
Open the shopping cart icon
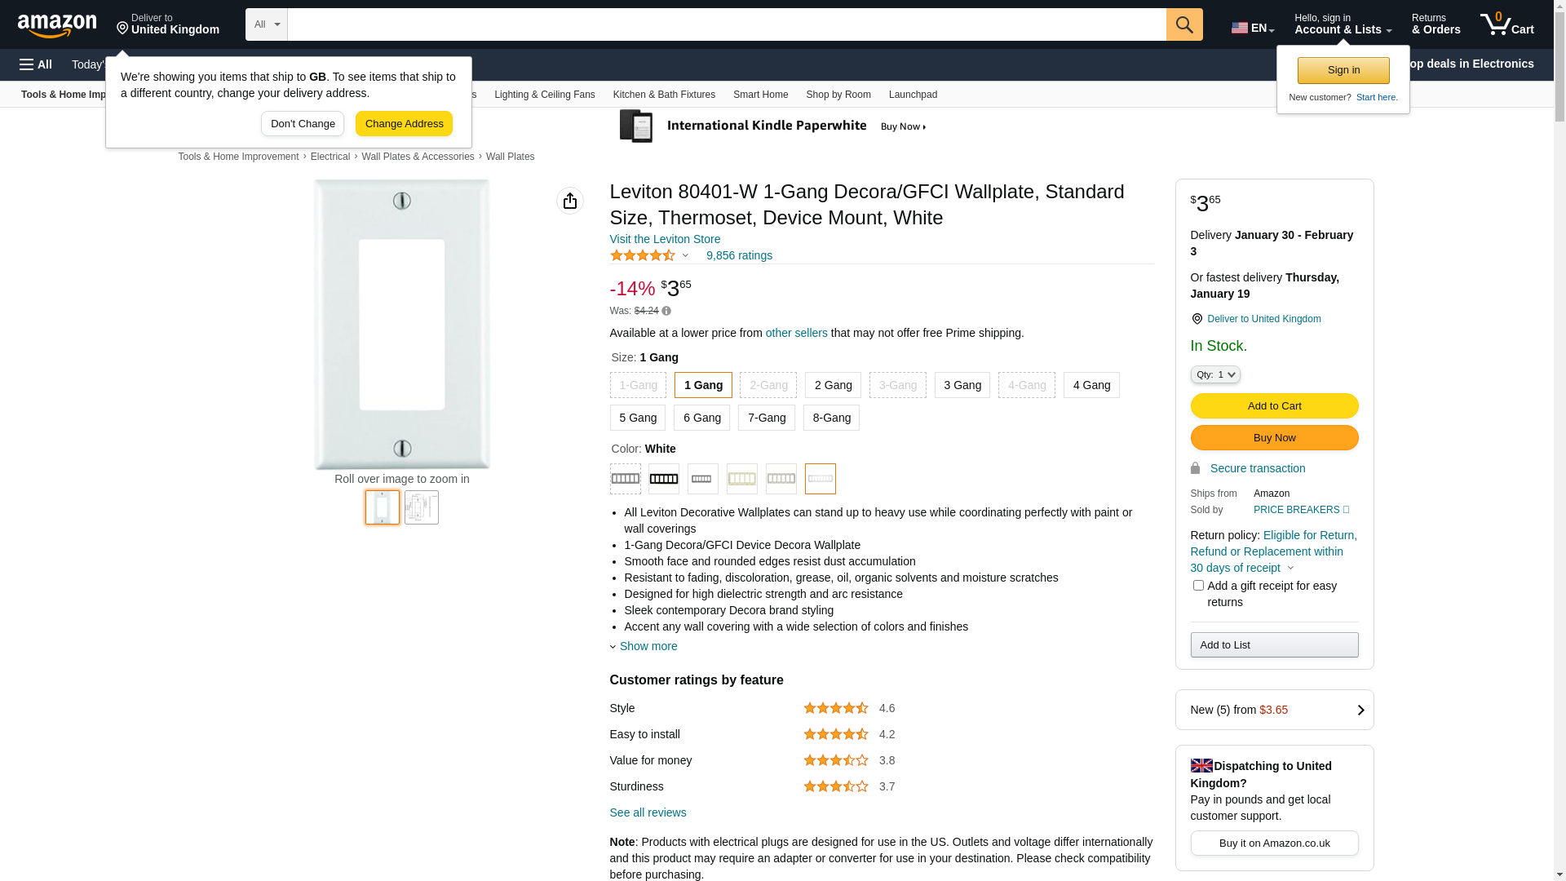coord(1506,24)
